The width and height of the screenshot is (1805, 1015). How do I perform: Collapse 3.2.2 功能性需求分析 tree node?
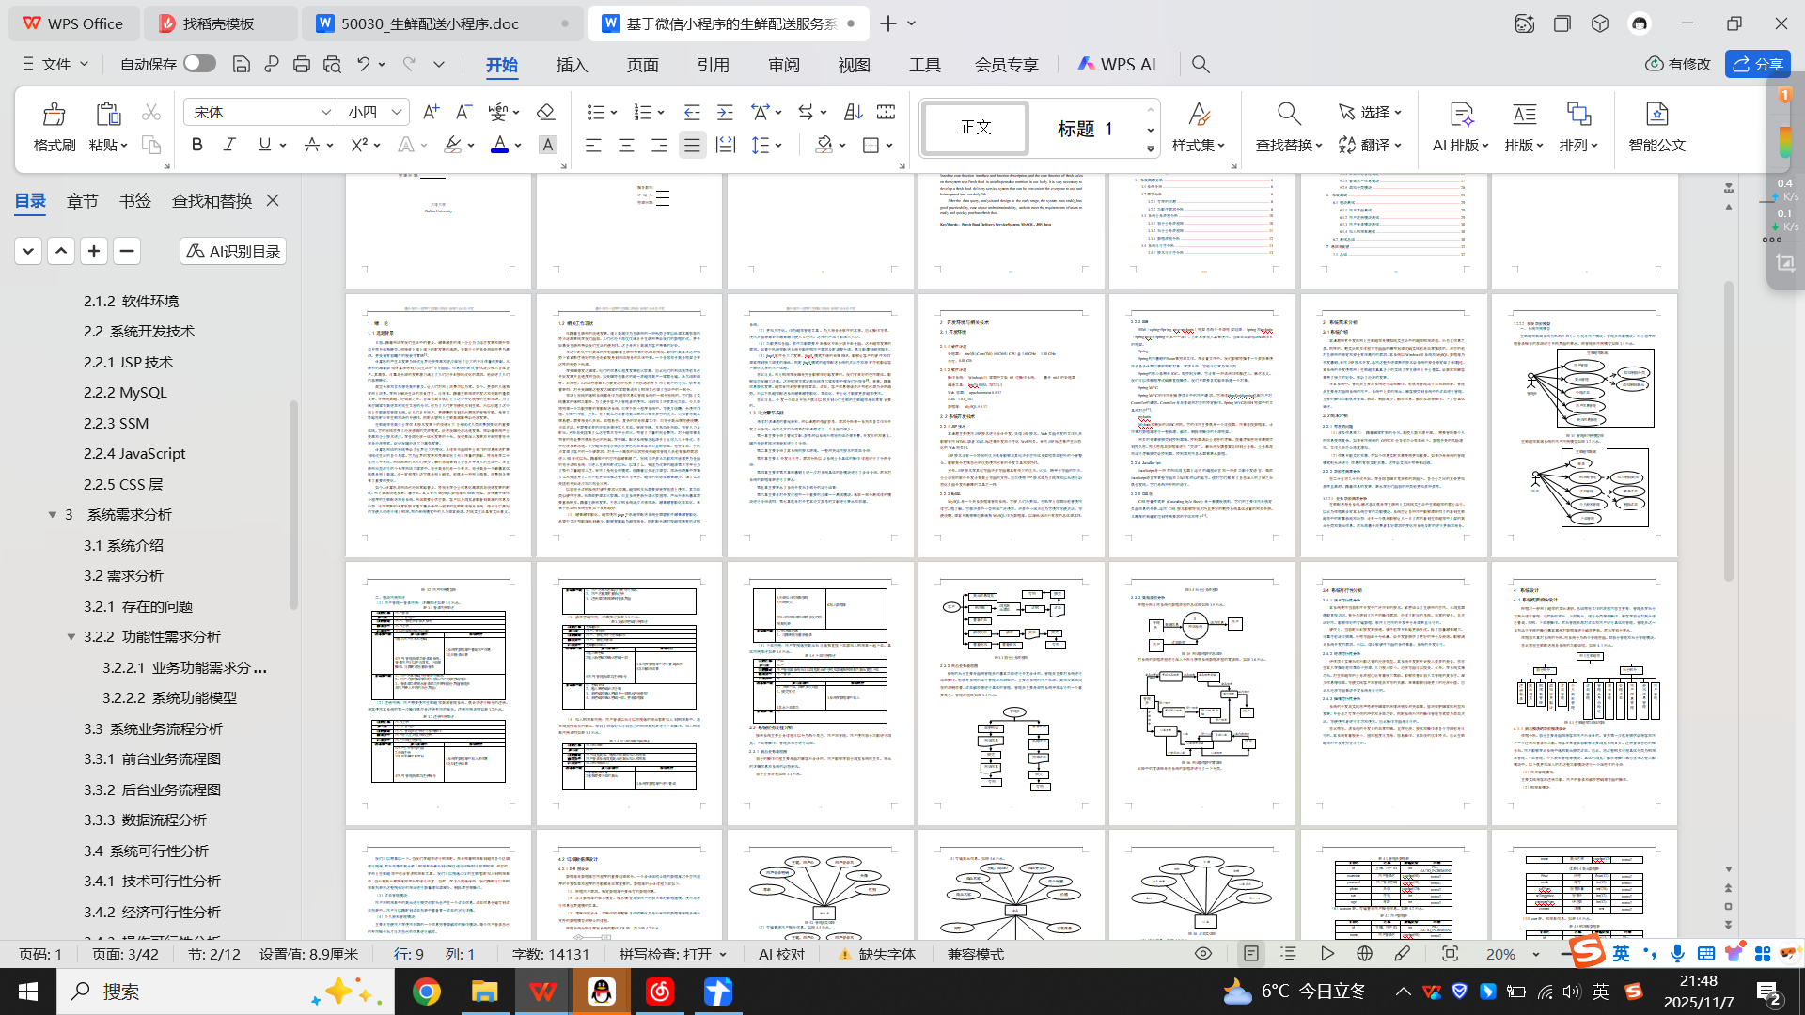point(71,636)
